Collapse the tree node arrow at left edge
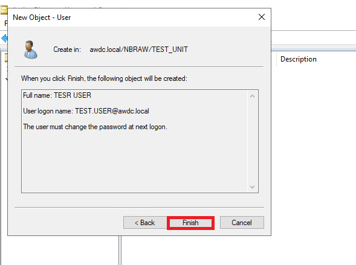Screen dimensions: 356x265 [x=7, y=79]
